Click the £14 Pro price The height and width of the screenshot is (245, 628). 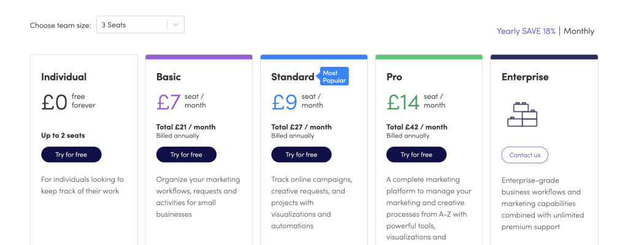coord(403,102)
